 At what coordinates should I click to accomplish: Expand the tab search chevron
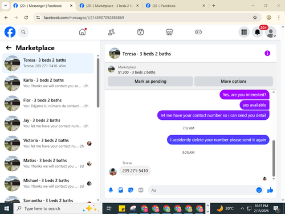[x=6, y=6]
